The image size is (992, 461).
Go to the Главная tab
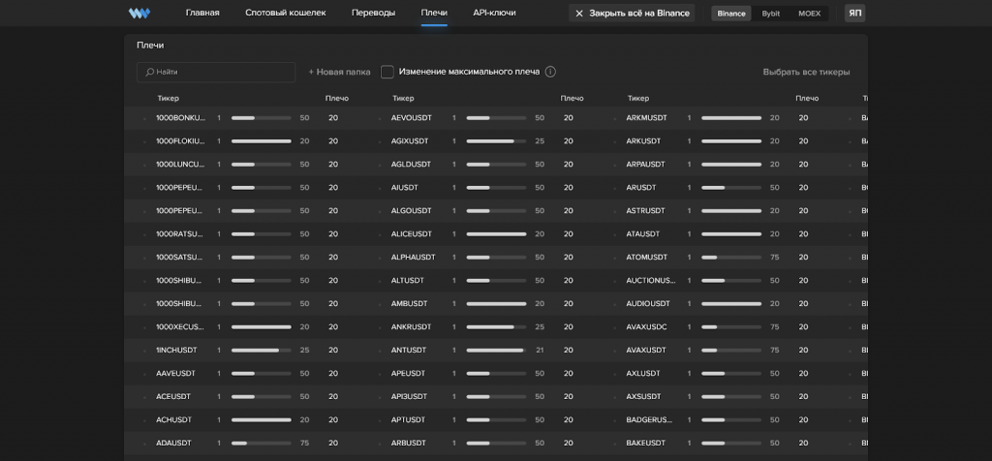click(202, 13)
